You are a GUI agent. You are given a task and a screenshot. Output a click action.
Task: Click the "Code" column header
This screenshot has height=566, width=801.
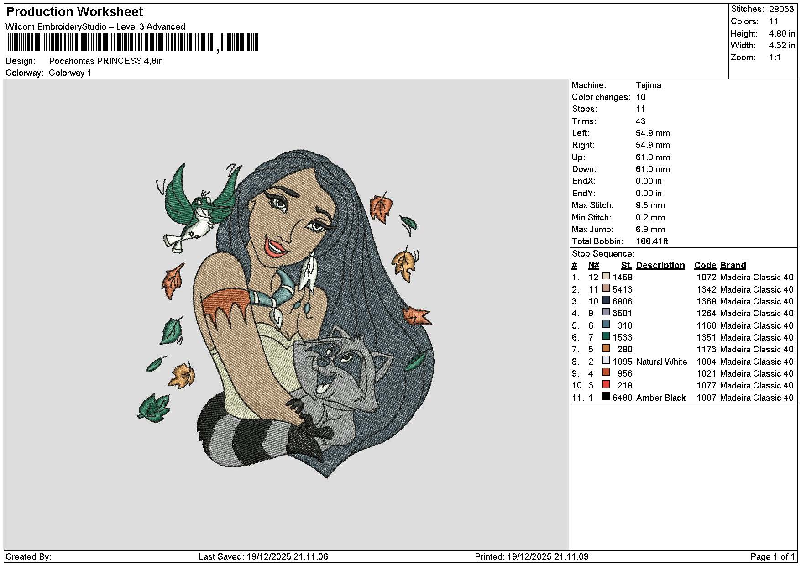point(705,266)
